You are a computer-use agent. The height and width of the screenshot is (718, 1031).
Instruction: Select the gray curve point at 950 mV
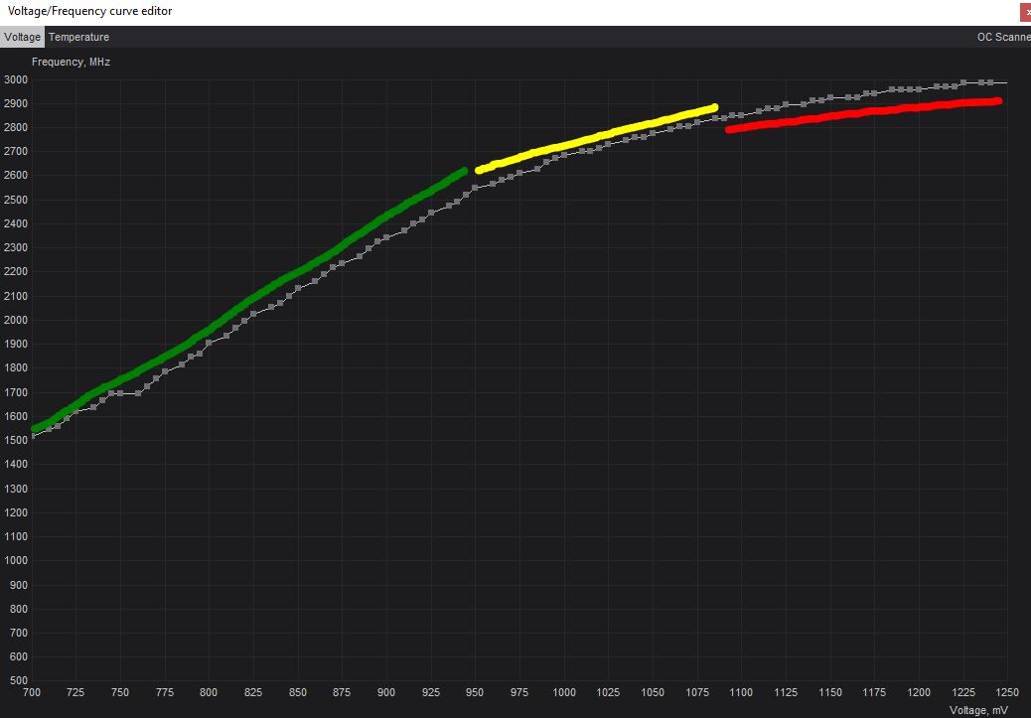tap(475, 188)
